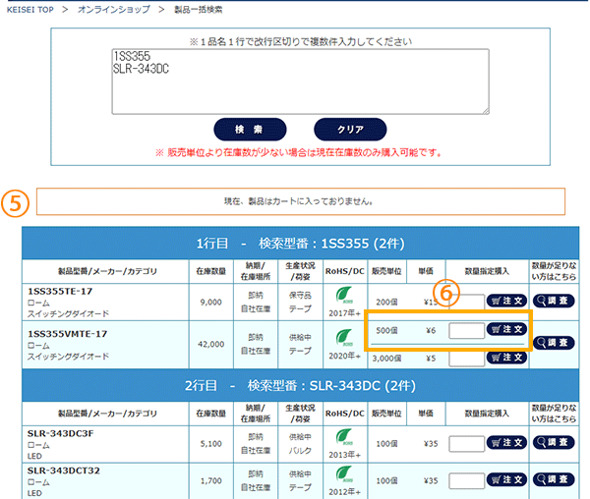Click the red stock warning note
This screenshot has height=499, width=590.
(298, 152)
